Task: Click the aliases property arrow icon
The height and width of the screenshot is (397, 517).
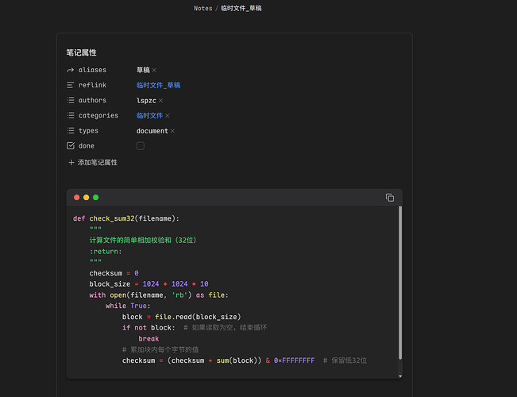Action: coord(70,70)
